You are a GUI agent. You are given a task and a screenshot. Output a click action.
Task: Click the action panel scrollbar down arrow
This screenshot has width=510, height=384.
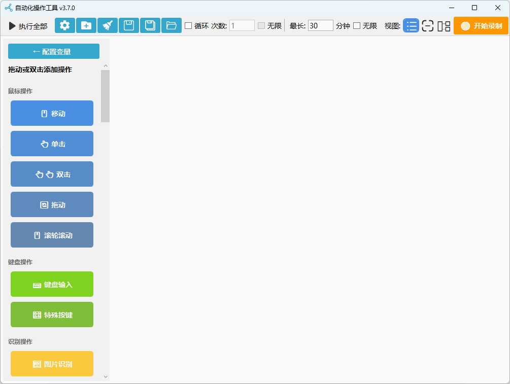click(106, 376)
